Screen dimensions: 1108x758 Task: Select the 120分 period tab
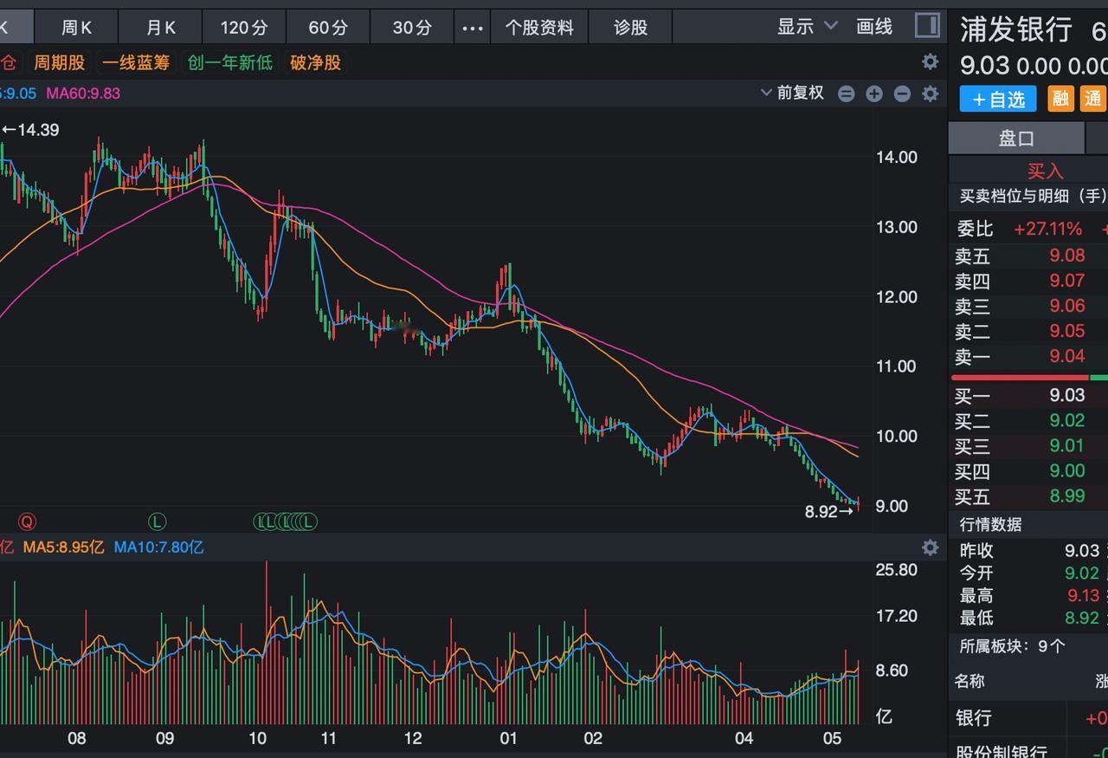click(244, 28)
